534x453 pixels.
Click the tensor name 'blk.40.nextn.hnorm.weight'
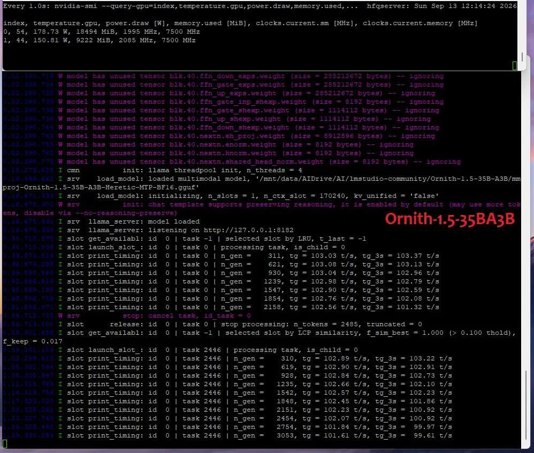point(223,153)
